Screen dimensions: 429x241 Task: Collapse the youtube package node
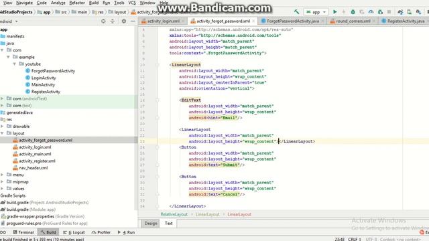click(14, 64)
